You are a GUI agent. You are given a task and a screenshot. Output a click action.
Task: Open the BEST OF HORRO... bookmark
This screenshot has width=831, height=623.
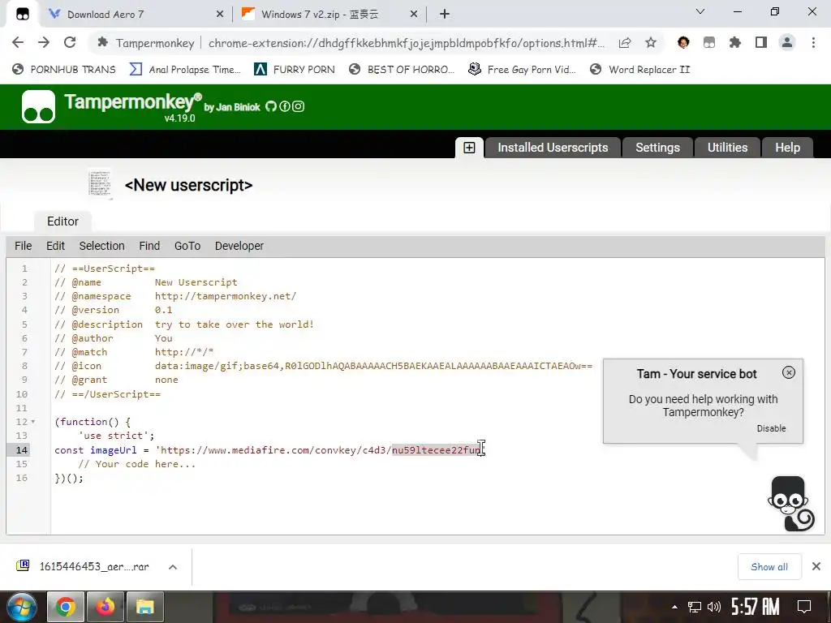403,70
